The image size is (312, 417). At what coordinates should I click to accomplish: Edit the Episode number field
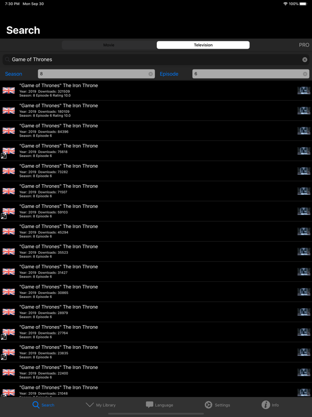251,74
